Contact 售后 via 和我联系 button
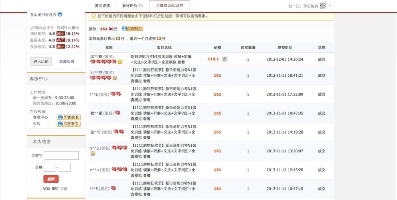Screen dimensions: 397x200 69,124
